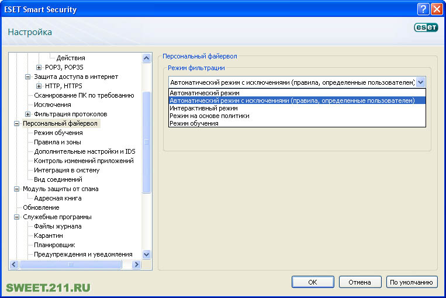The image size is (446, 298).
Task: Choose Режим обучения in dropdown list
Action: [x=297, y=124]
